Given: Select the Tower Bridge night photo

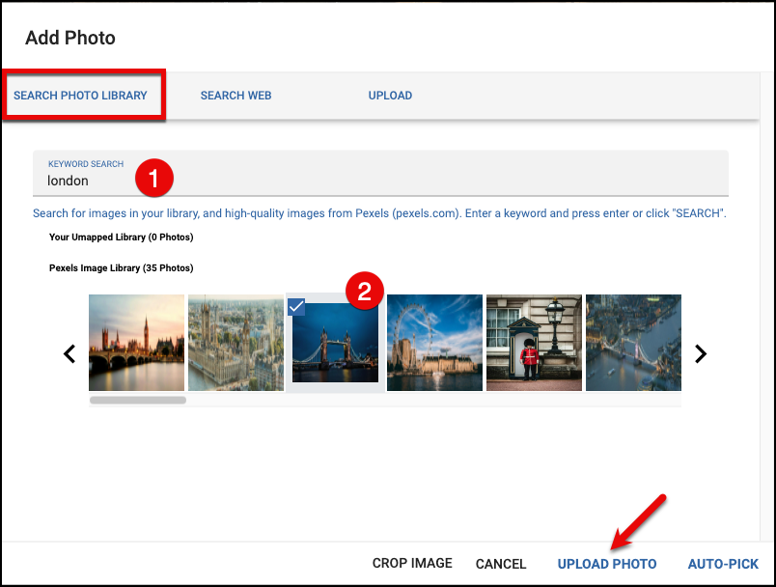Looking at the screenshot, I should click(335, 343).
